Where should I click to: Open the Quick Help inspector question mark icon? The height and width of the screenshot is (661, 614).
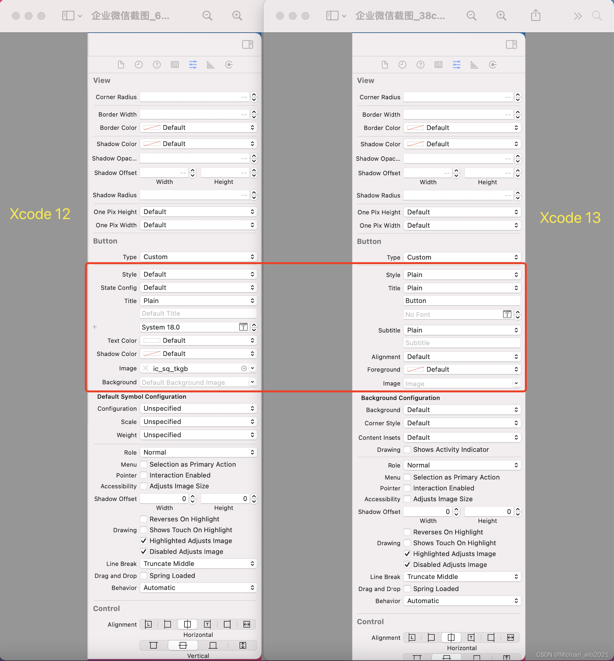[157, 65]
